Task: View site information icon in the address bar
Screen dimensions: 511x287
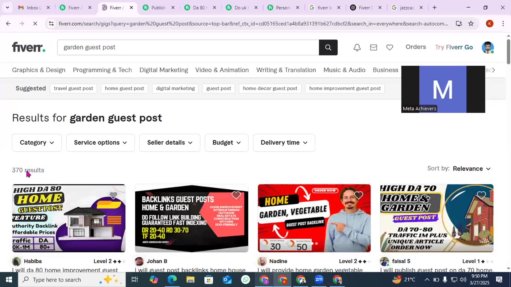Action: (x=51, y=24)
